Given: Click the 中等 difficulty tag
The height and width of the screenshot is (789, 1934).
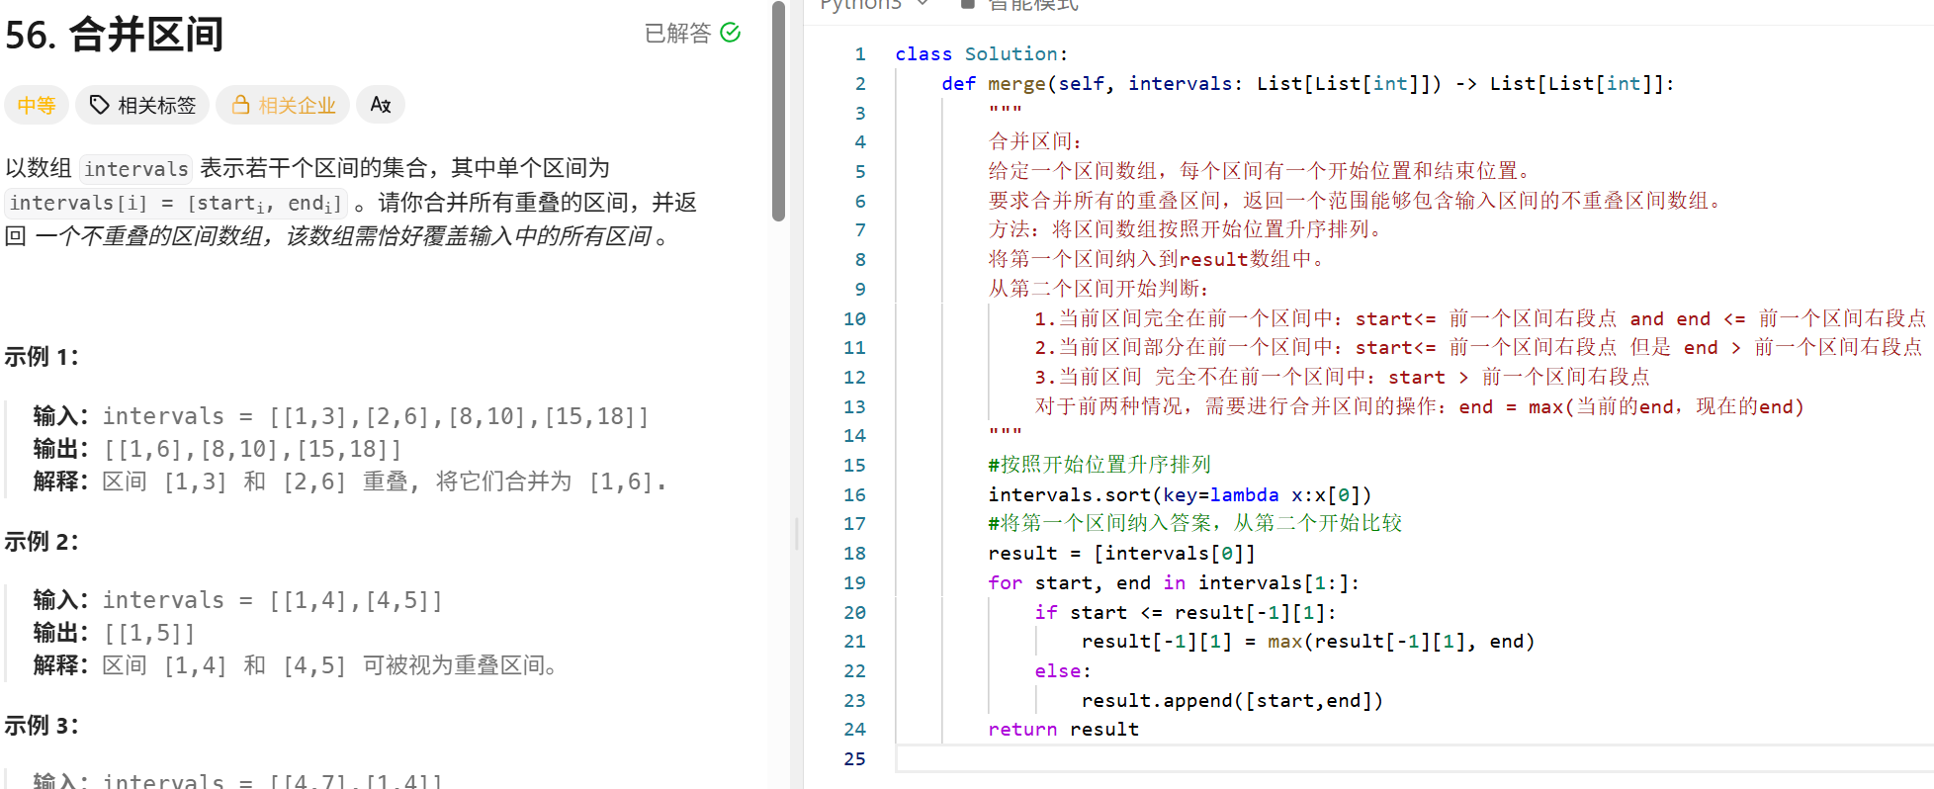Looking at the screenshot, I should coord(37,105).
